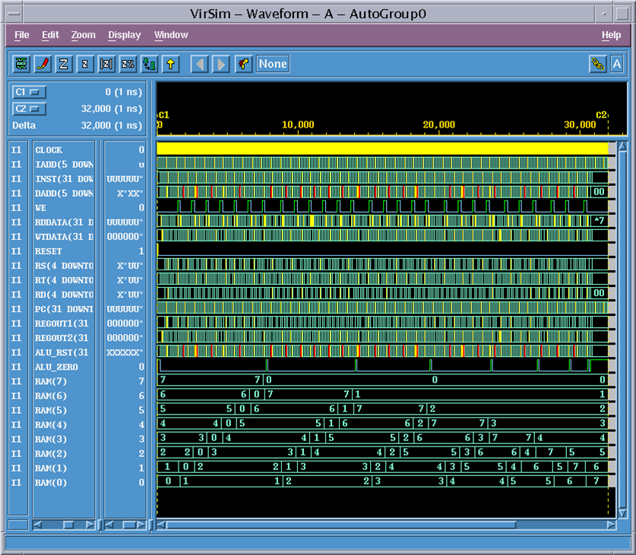Select the RT(4 DOWNTO signal row

[64, 280]
